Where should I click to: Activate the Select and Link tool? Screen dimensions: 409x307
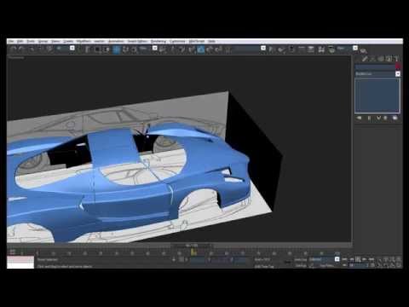coord(32,49)
